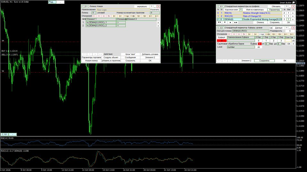Screen dimensions: 307x172
Task: Click the Блок "или" button
Action: [x=130, y=54]
